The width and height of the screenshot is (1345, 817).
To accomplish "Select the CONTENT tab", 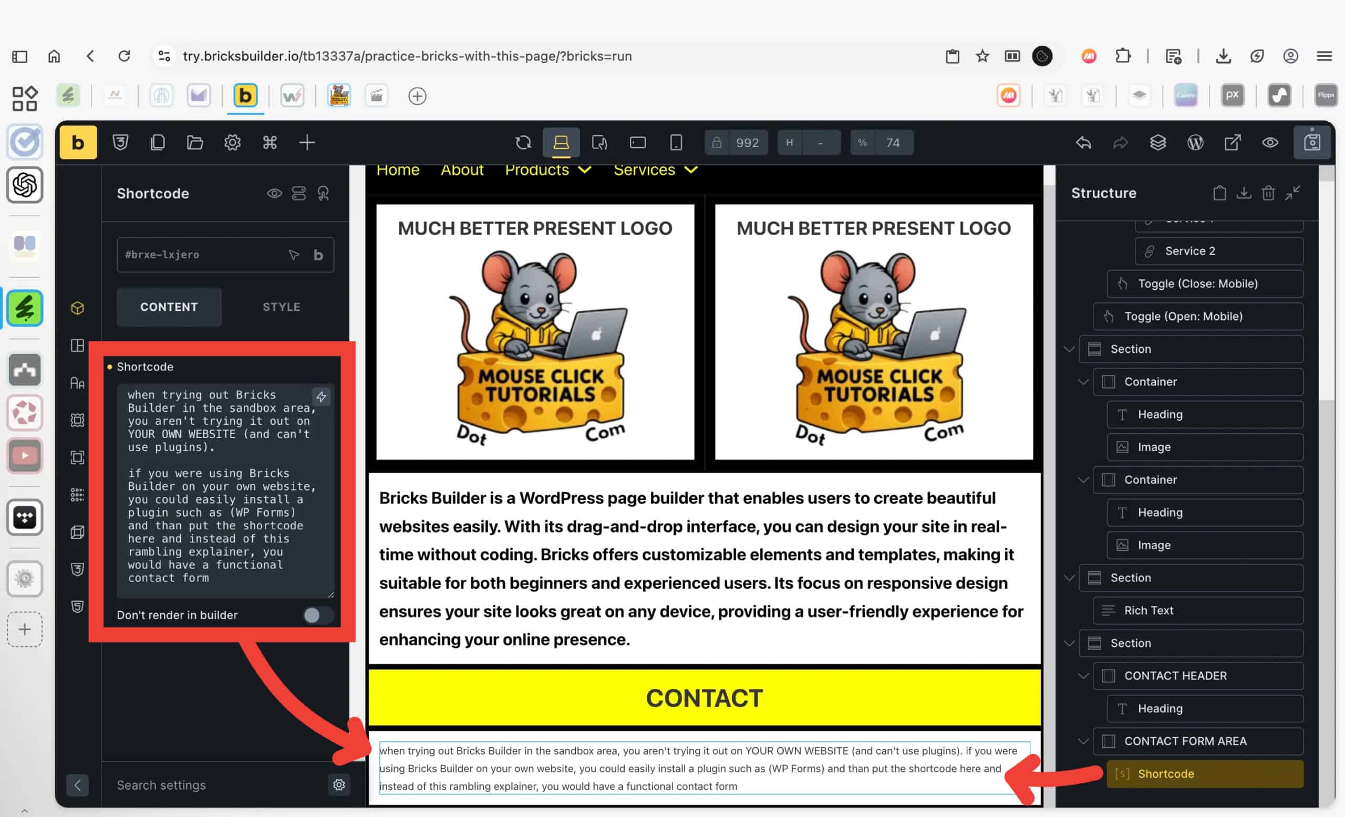I will pos(169,307).
